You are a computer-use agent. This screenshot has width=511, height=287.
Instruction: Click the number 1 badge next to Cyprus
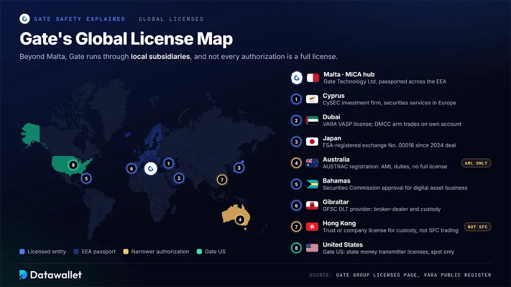tap(296, 99)
